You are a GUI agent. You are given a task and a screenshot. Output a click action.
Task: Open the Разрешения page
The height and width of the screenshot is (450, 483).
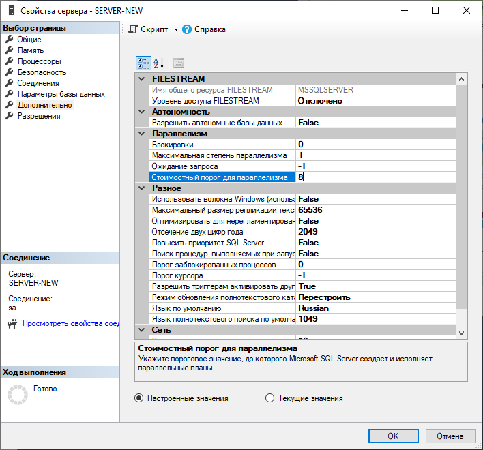point(39,116)
